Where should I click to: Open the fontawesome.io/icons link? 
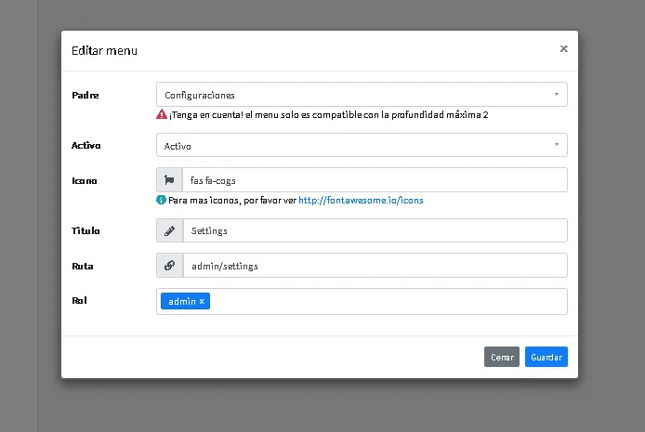pyautogui.click(x=361, y=200)
